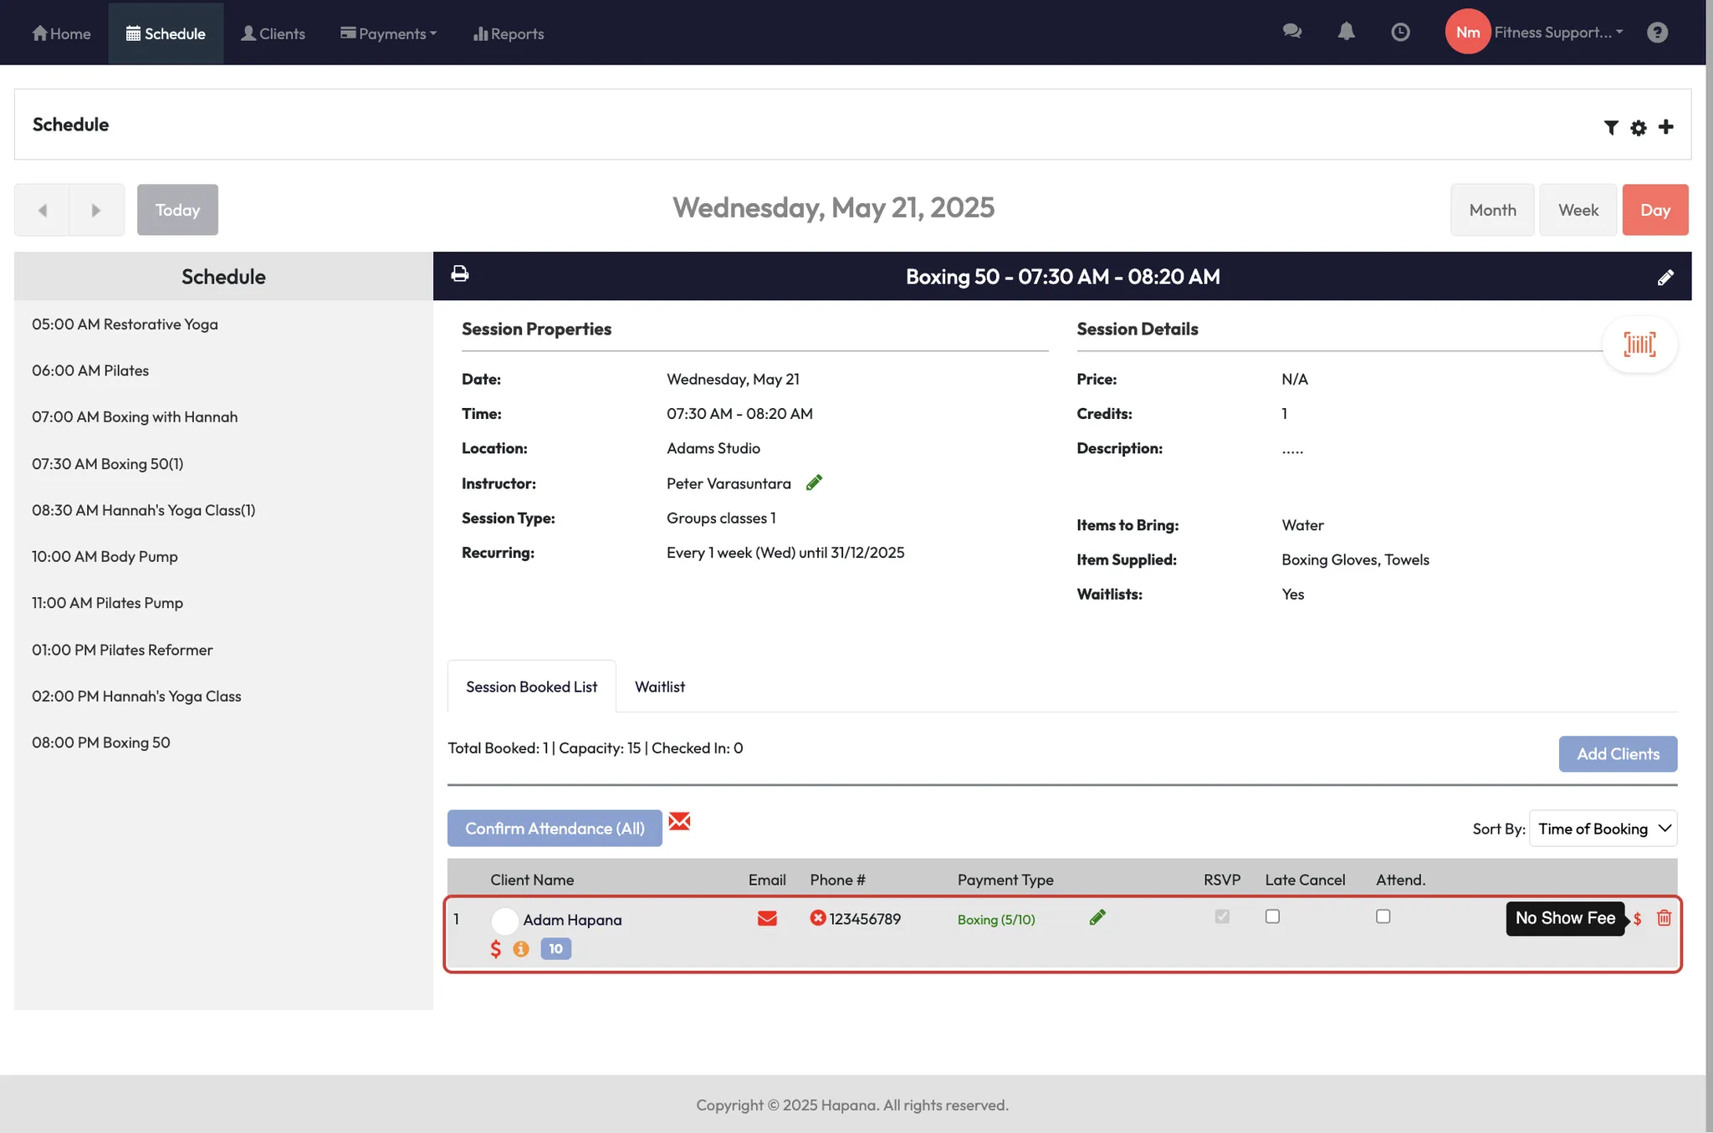Click the print session icon
1713x1133 pixels.
click(459, 273)
